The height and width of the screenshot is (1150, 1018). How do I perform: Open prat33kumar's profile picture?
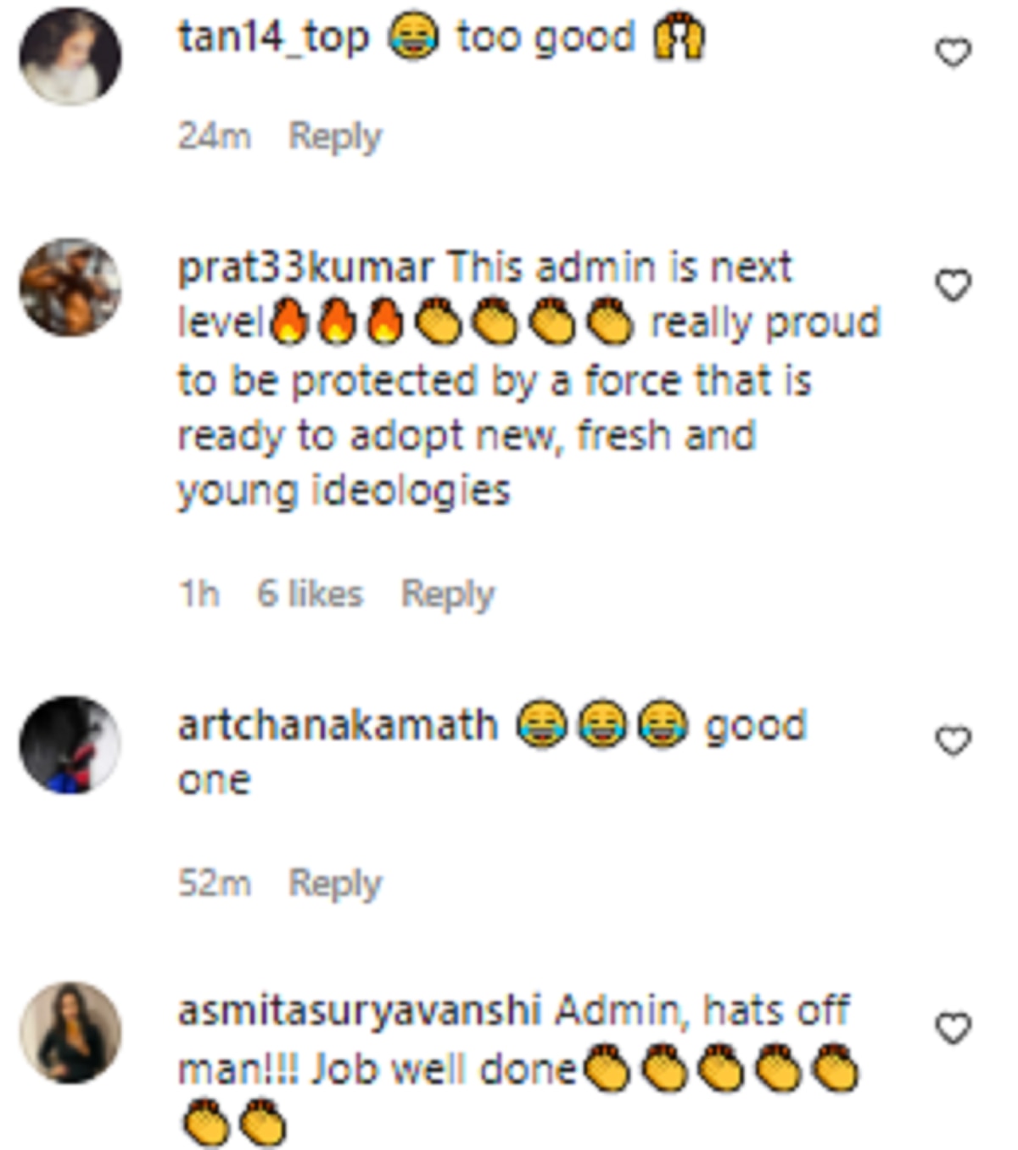(x=70, y=287)
